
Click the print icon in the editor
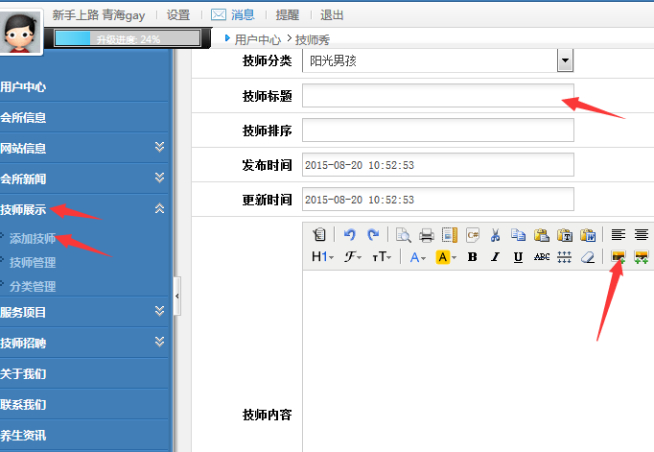click(427, 235)
